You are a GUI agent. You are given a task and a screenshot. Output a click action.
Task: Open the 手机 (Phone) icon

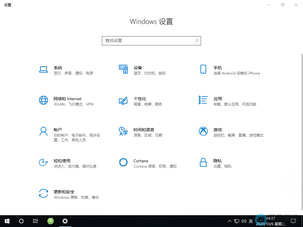click(203, 69)
